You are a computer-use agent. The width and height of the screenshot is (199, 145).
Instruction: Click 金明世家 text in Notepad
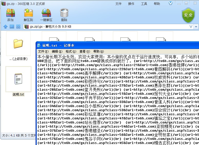(x=162, y=134)
